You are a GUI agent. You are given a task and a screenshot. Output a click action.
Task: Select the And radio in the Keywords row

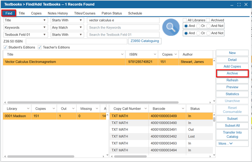pyautogui.click(x=186, y=26)
